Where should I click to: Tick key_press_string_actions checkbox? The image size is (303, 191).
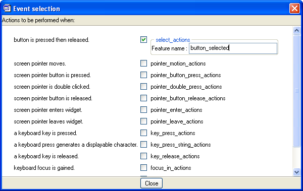[143, 144]
